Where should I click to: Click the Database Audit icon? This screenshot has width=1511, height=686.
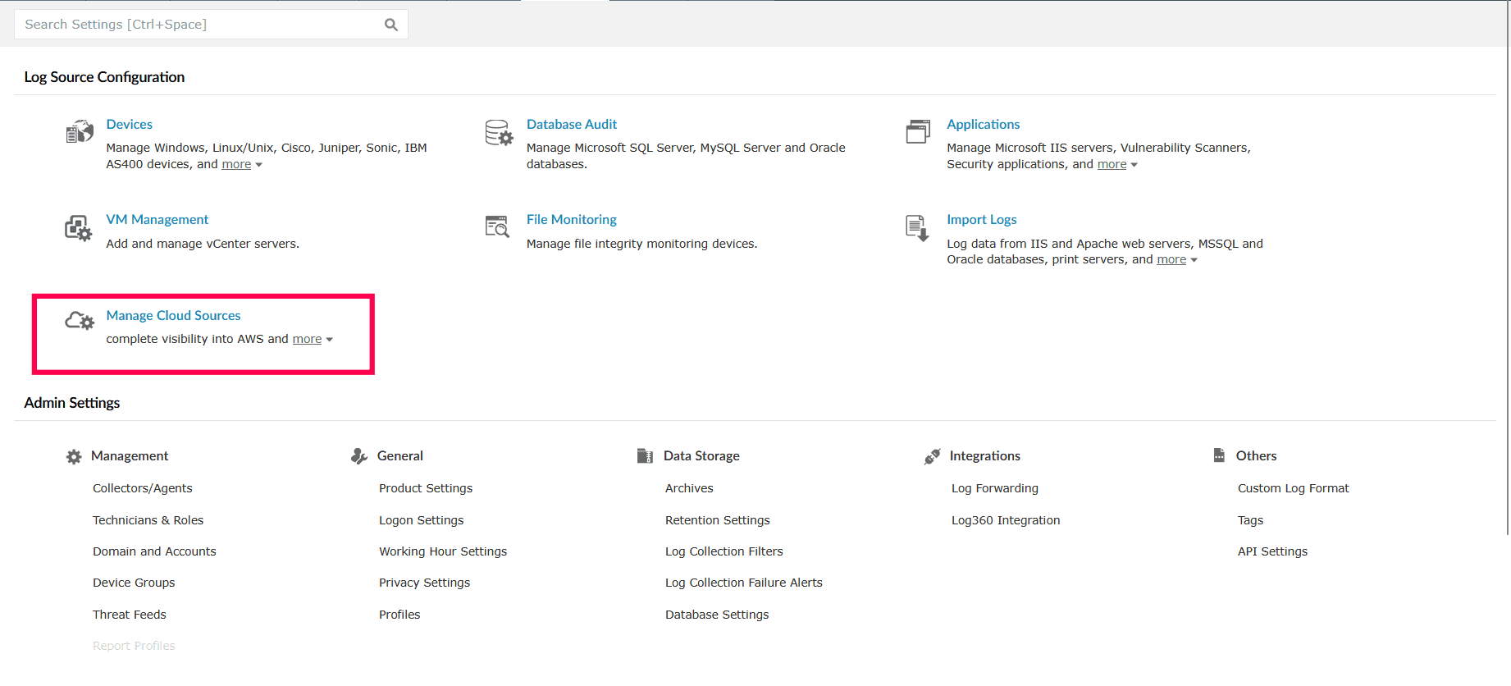499,132
